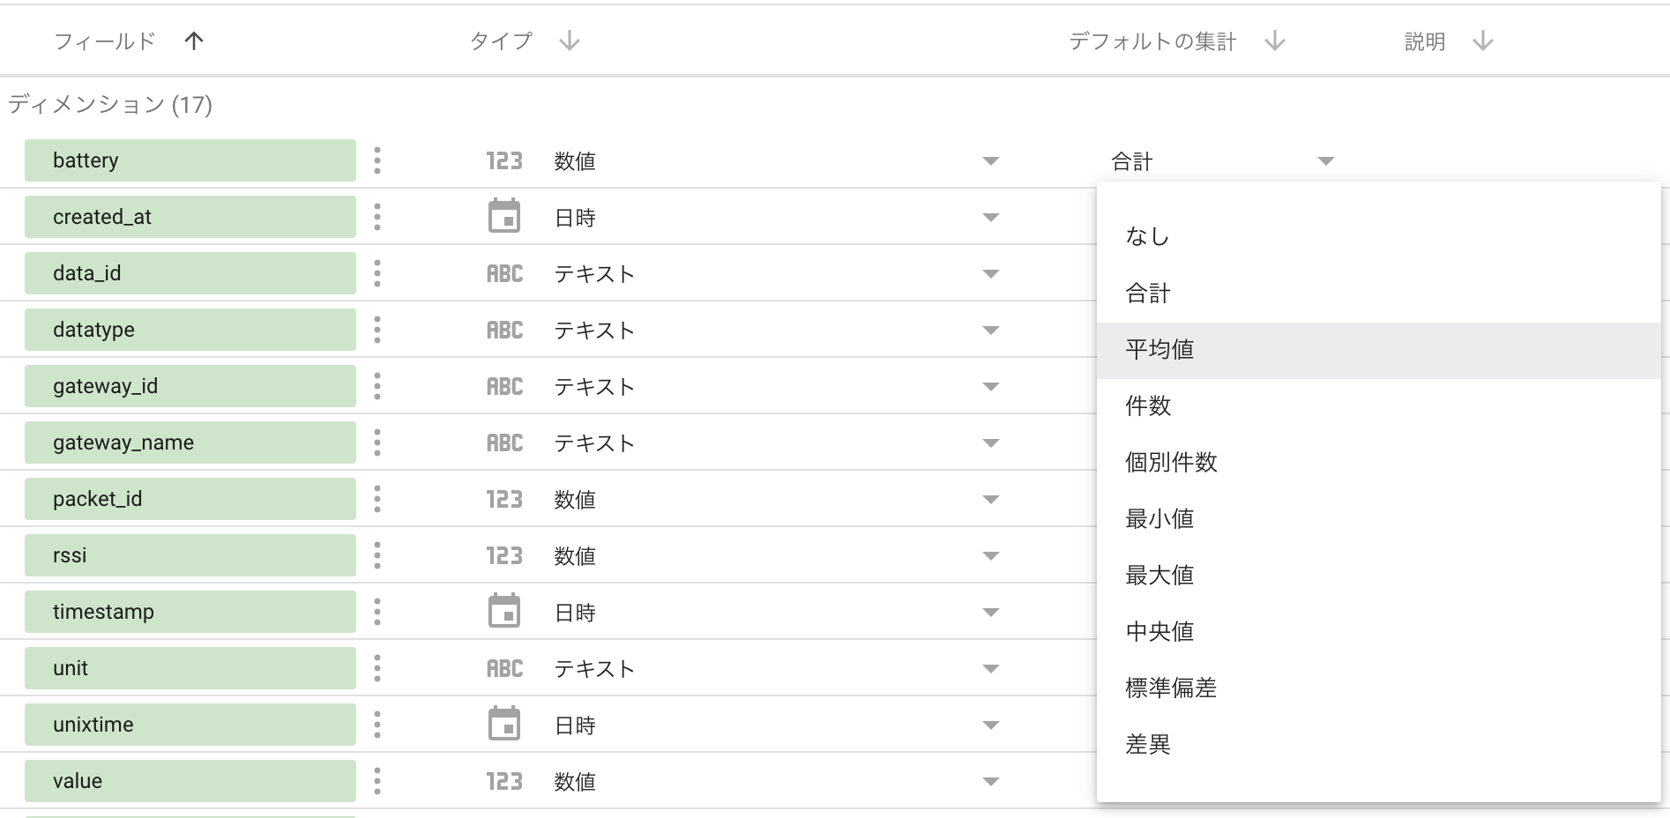Click the 説明 column sort arrow

1481,41
